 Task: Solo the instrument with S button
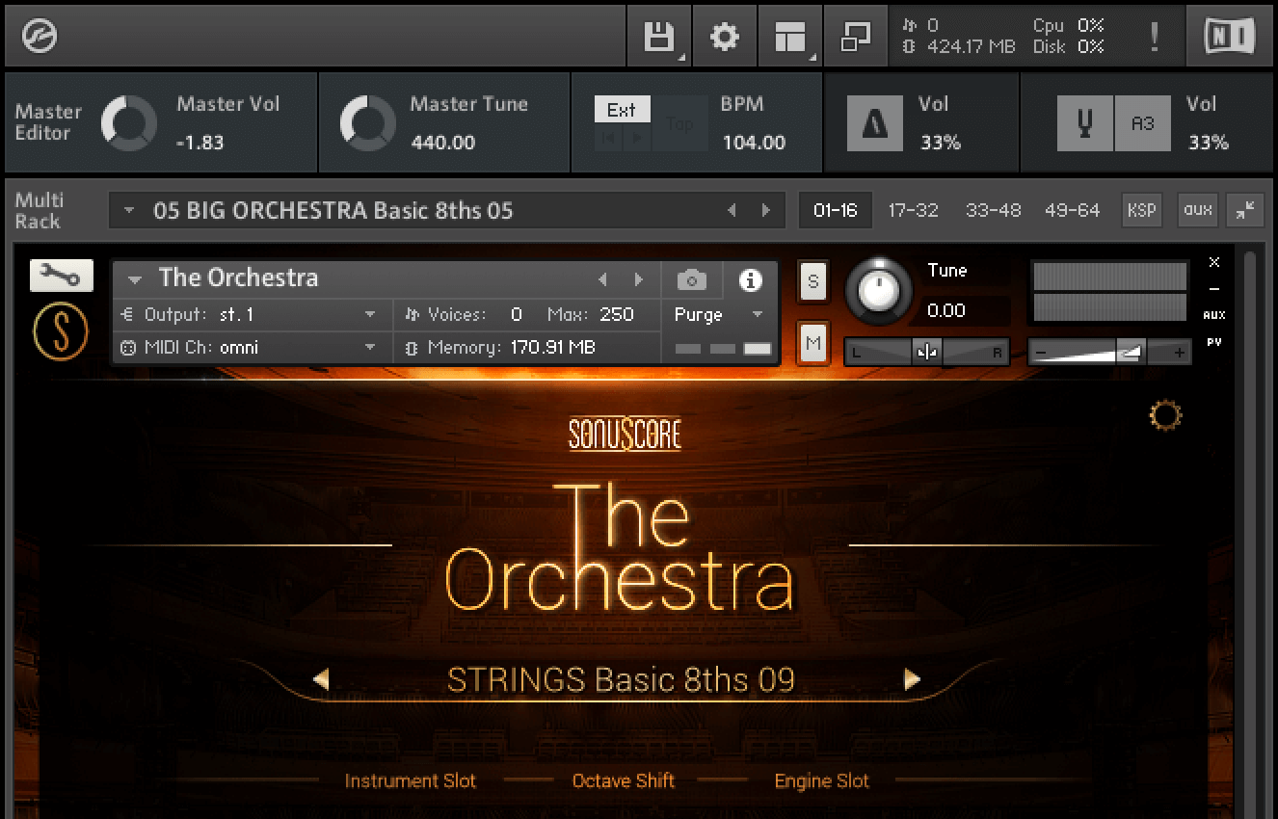tap(813, 281)
